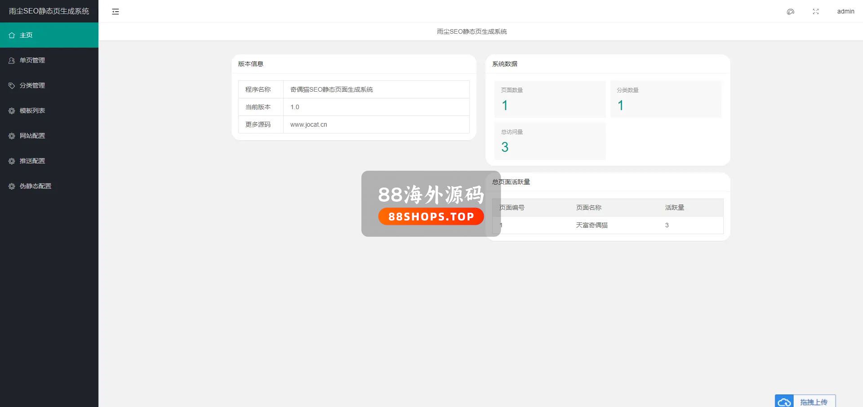Click the cloud upload icon
Viewport: 863px width, 407px height.
784,402
